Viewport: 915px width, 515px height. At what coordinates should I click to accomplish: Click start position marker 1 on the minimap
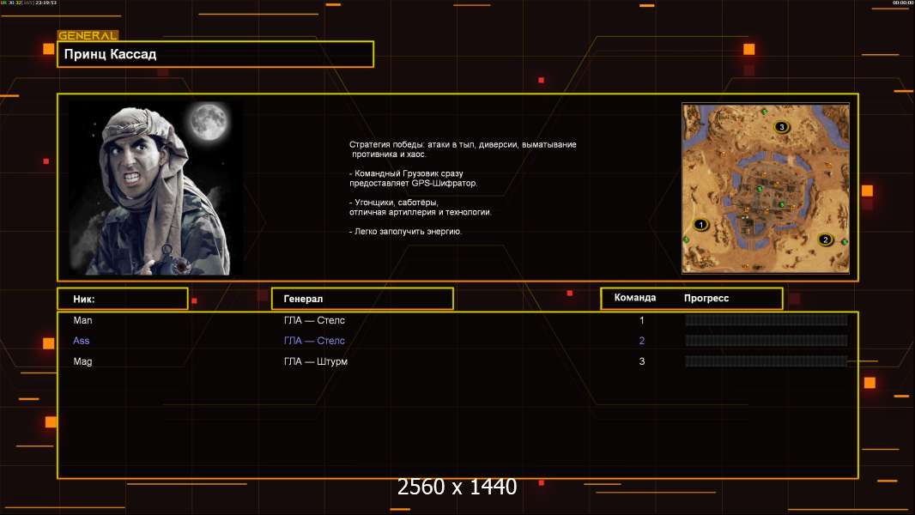pyautogui.click(x=700, y=225)
